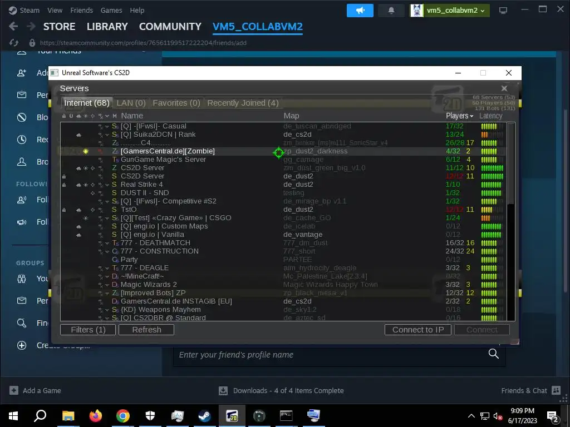Open Friends & Chat in Steam
This screenshot has width=570, height=427.
coord(530,391)
